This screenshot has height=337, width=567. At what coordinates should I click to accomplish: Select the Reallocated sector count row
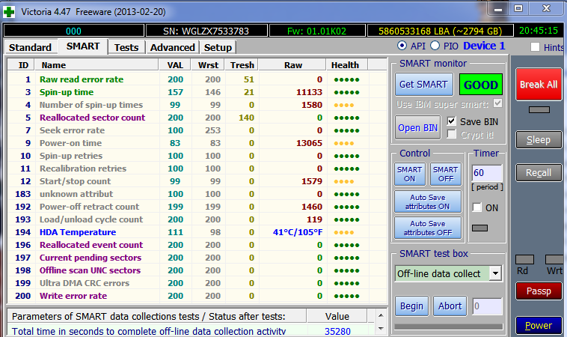(x=197, y=118)
